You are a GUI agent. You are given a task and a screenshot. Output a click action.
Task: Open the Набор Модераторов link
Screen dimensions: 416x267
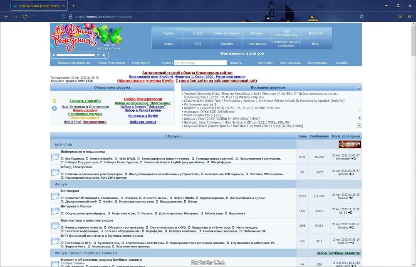(143, 99)
